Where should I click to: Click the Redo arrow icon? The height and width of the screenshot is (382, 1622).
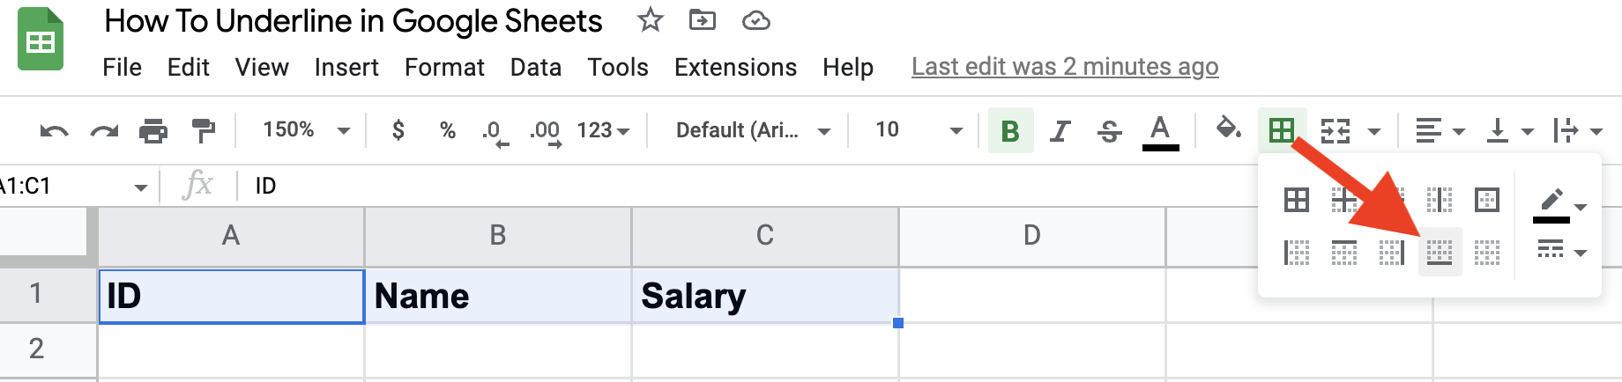104,131
